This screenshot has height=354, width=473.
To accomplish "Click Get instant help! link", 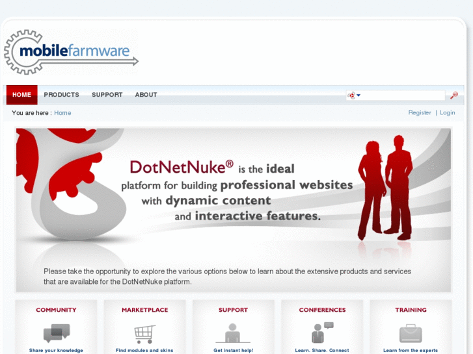I will (x=234, y=350).
